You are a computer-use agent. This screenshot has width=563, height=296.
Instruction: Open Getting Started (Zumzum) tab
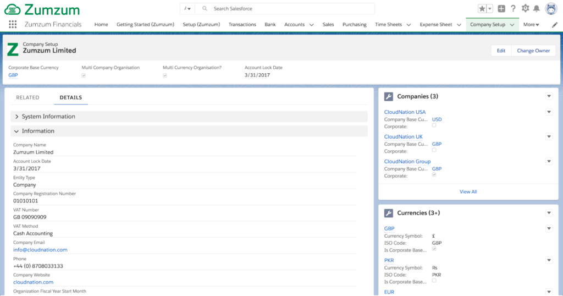[x=145, y=24]
